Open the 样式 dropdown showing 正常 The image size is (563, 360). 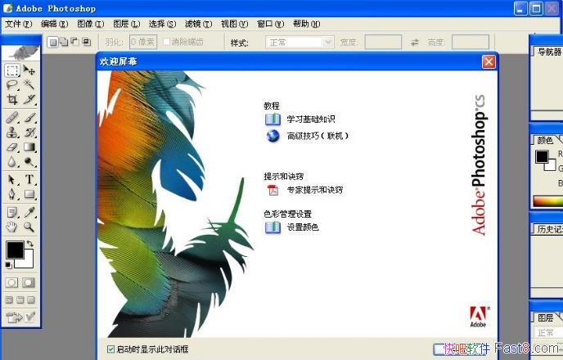(300, 43)
